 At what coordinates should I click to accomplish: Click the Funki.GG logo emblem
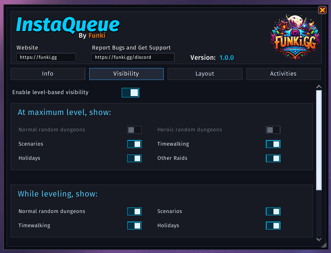(x=295, y=37)
